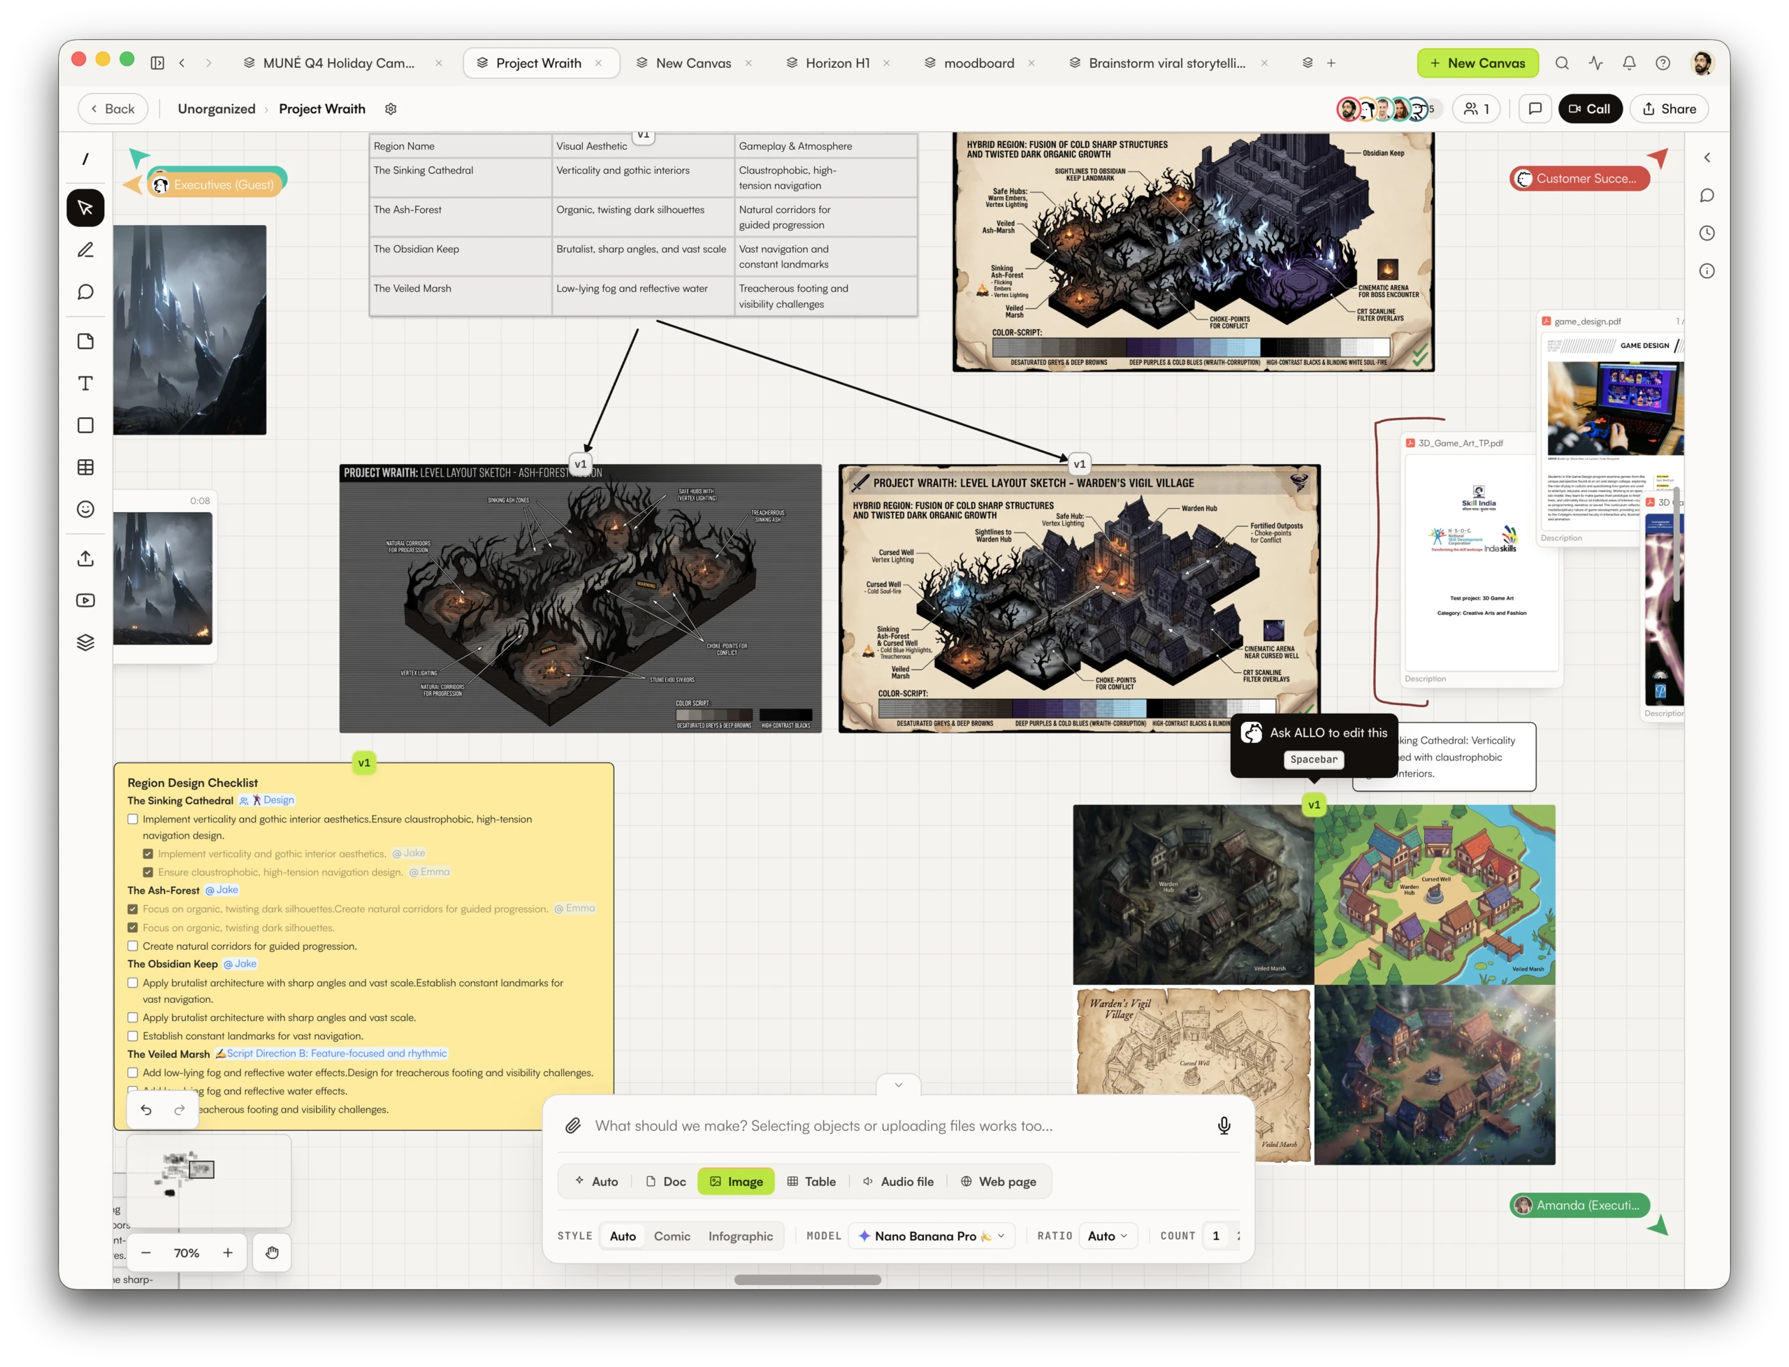Image resolution: width=1789 pixels, height=1367 pixels.
Task: Open comments panel in right sidebar
Action: [x=1707, y=195]
